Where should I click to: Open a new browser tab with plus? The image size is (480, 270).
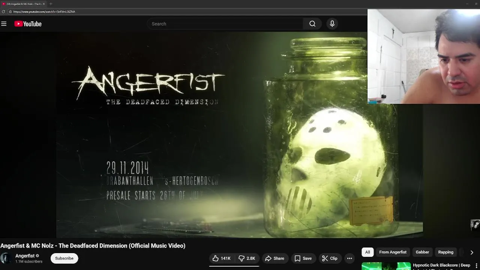click(x=51, y=4)
